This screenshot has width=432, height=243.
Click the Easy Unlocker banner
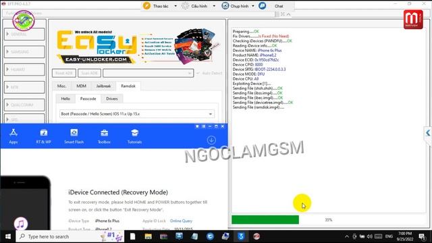pyautogui.click(x=138, y=47)
